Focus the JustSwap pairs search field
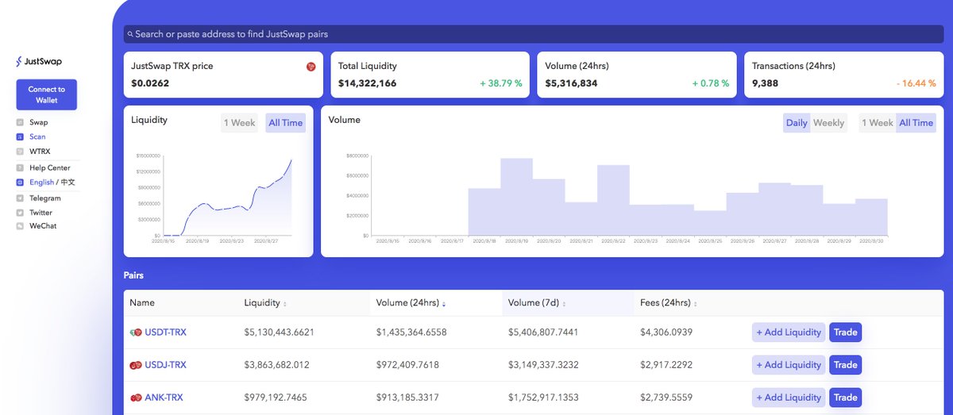Viewport: 953px width, 415px height. (534, 34)
